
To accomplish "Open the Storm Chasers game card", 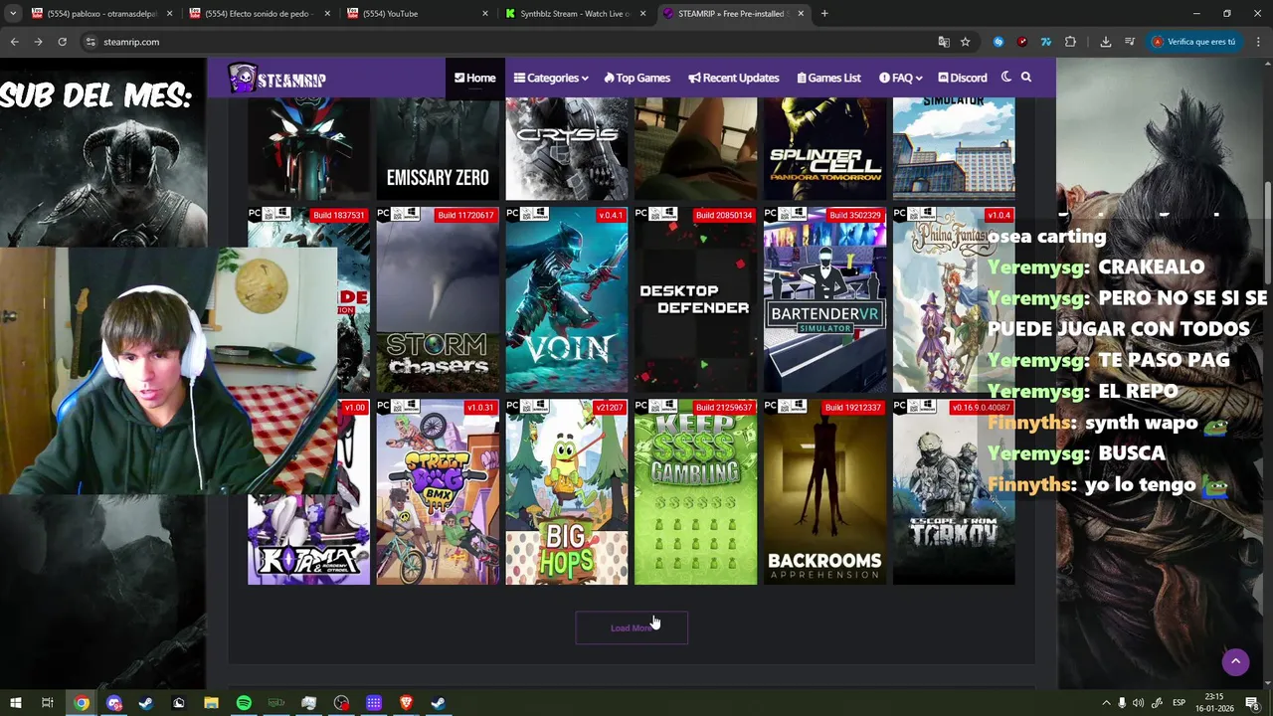I will [438, 299].
